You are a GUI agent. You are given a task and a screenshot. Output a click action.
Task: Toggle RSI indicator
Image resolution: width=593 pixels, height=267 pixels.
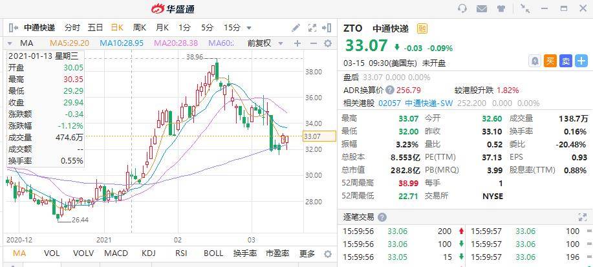[182, 253]
